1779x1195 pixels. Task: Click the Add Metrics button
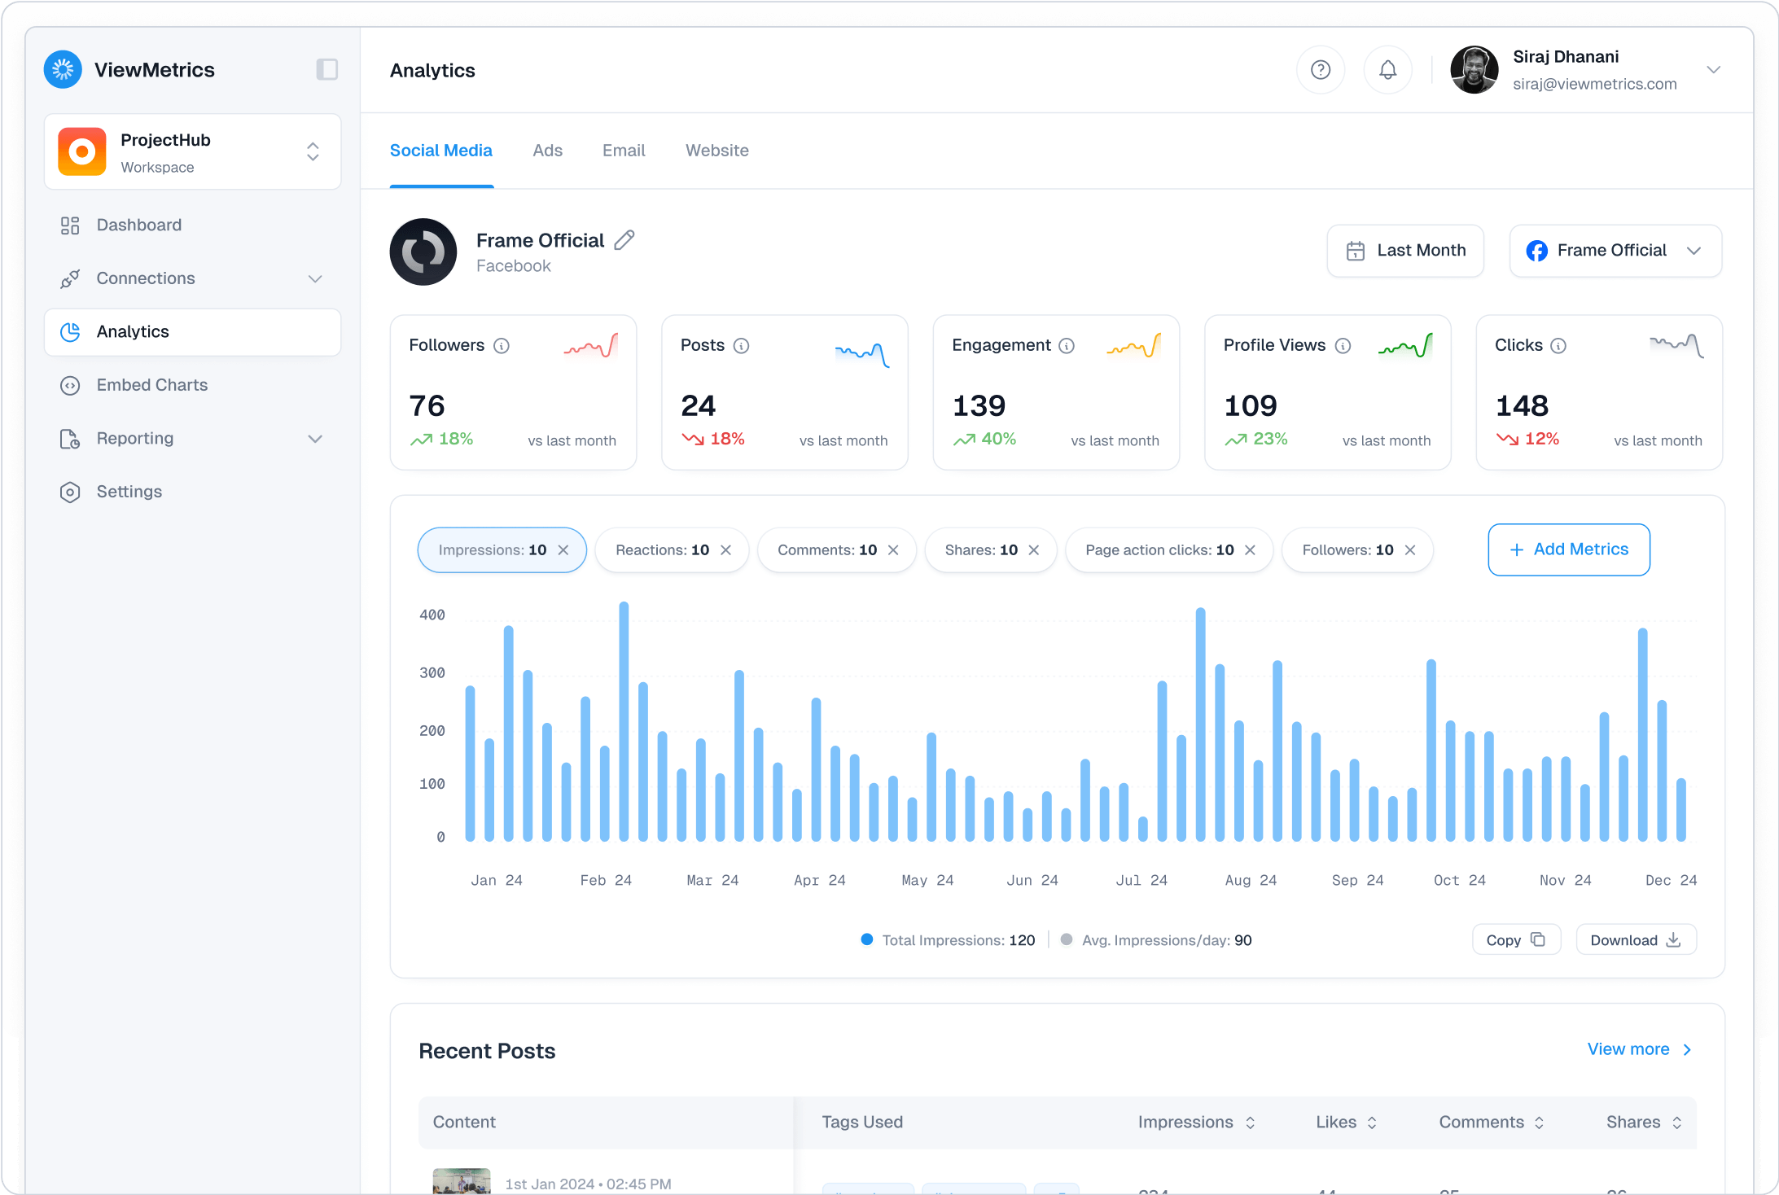click(x=1568, y=549)
